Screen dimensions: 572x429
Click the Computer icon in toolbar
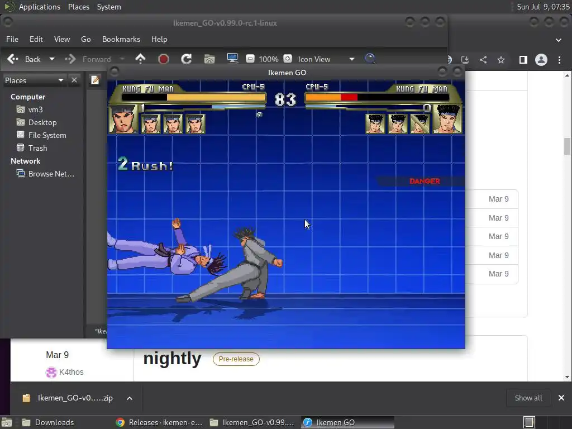tap(232, 59)
